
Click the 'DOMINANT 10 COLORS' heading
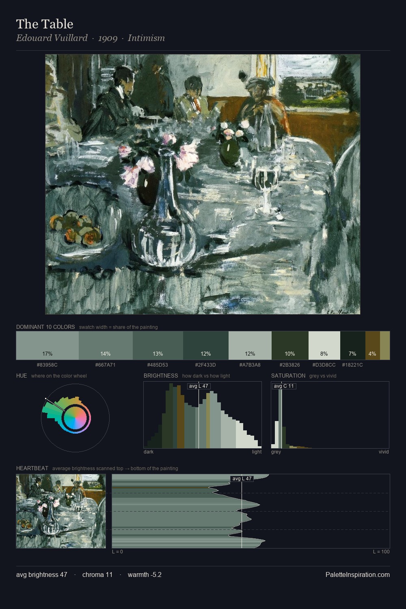pos(45,327)
